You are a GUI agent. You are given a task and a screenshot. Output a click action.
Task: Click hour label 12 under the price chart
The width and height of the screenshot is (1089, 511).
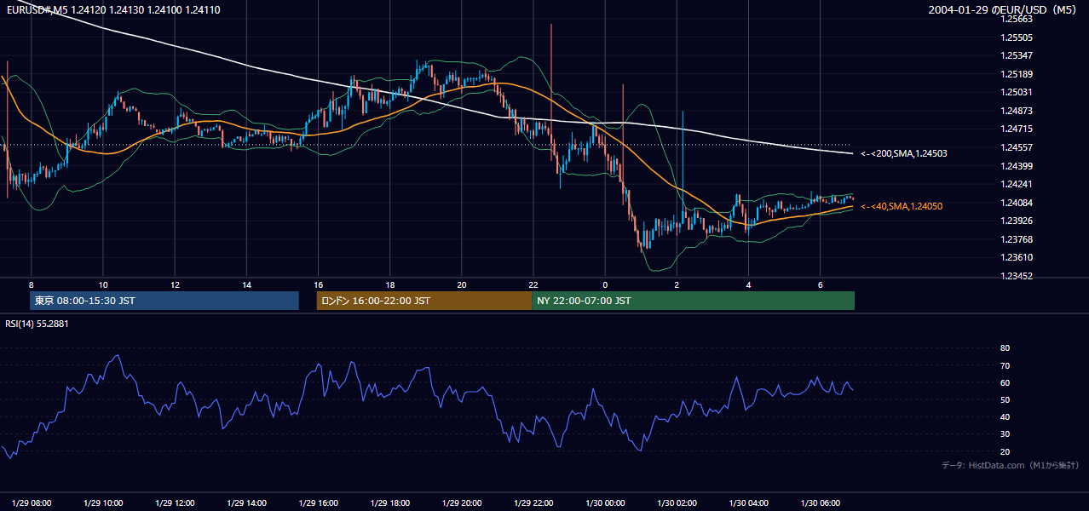(x=175, y=284)
